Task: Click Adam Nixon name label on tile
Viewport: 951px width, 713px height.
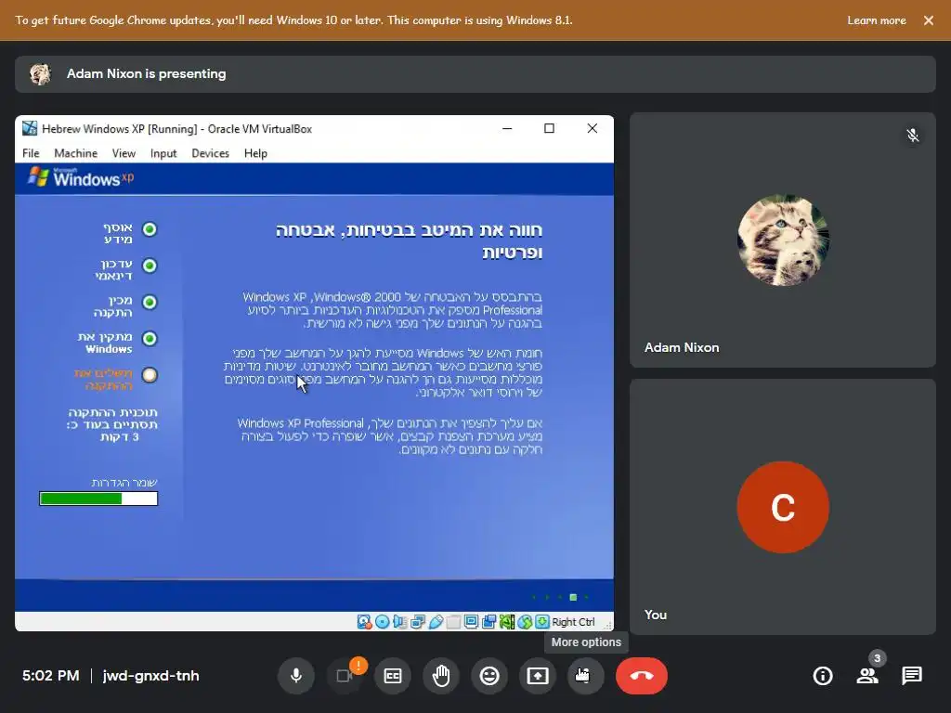Action: [x=682, y=347]
